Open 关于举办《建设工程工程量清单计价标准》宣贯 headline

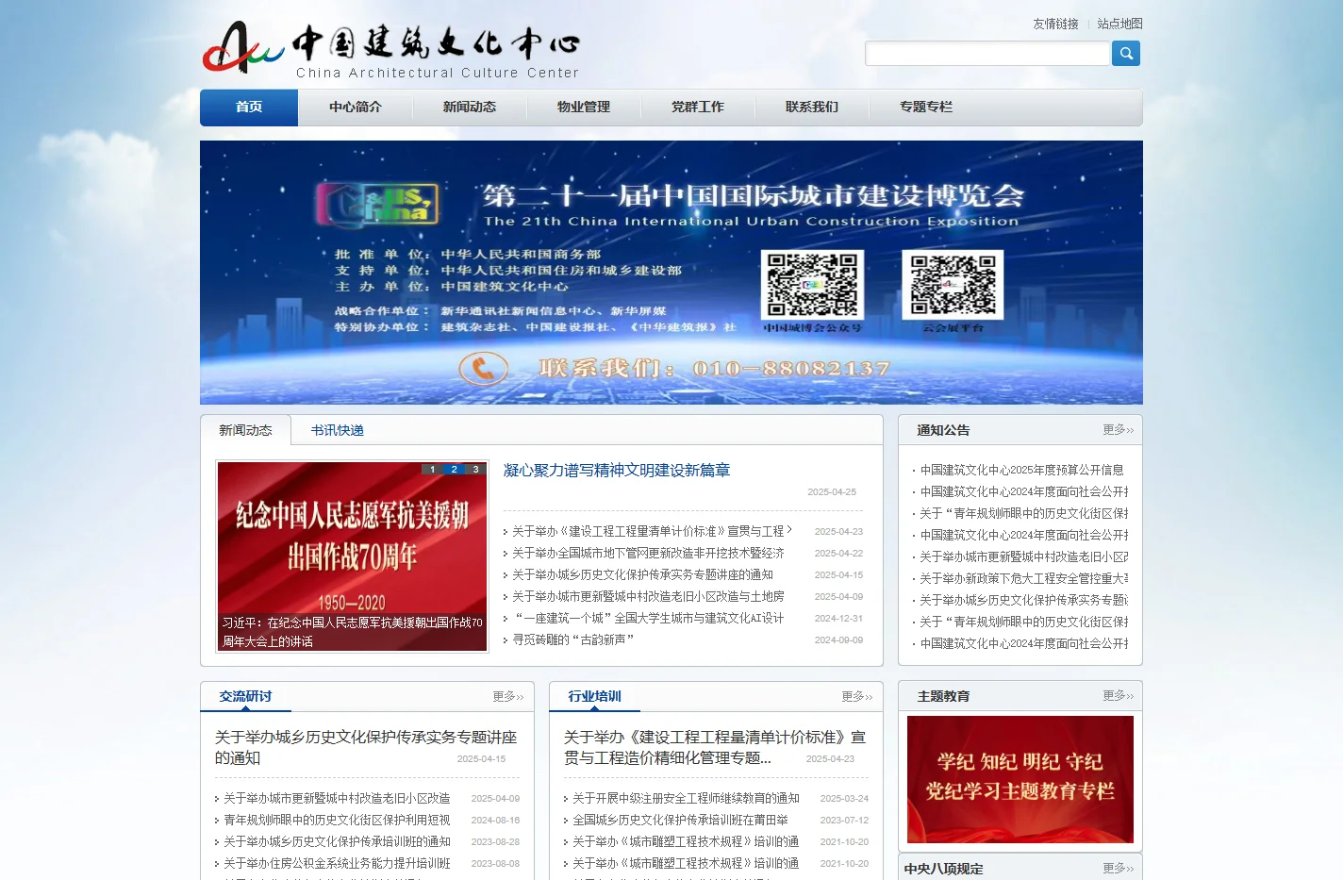715,747
